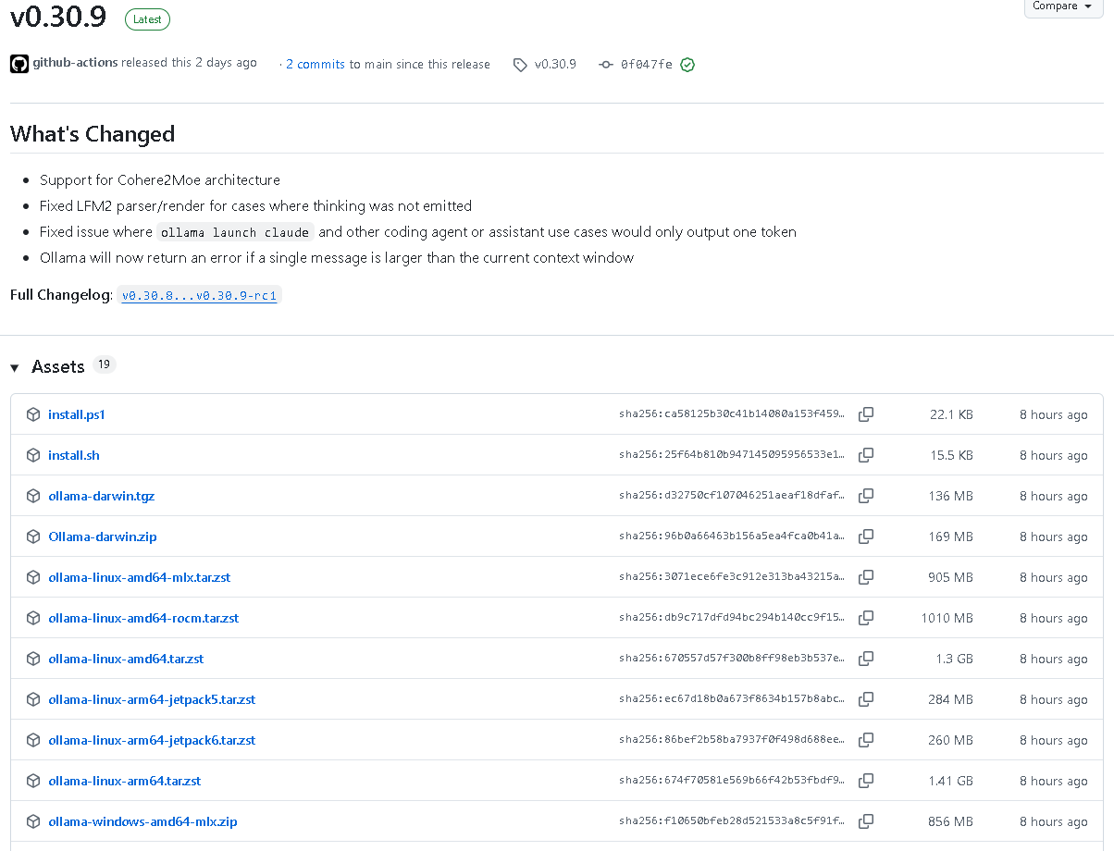The image size is (1114, 851).
Task: Click hash text sha256:ca58125b30c41b14080a153f459
Action: 732,414
